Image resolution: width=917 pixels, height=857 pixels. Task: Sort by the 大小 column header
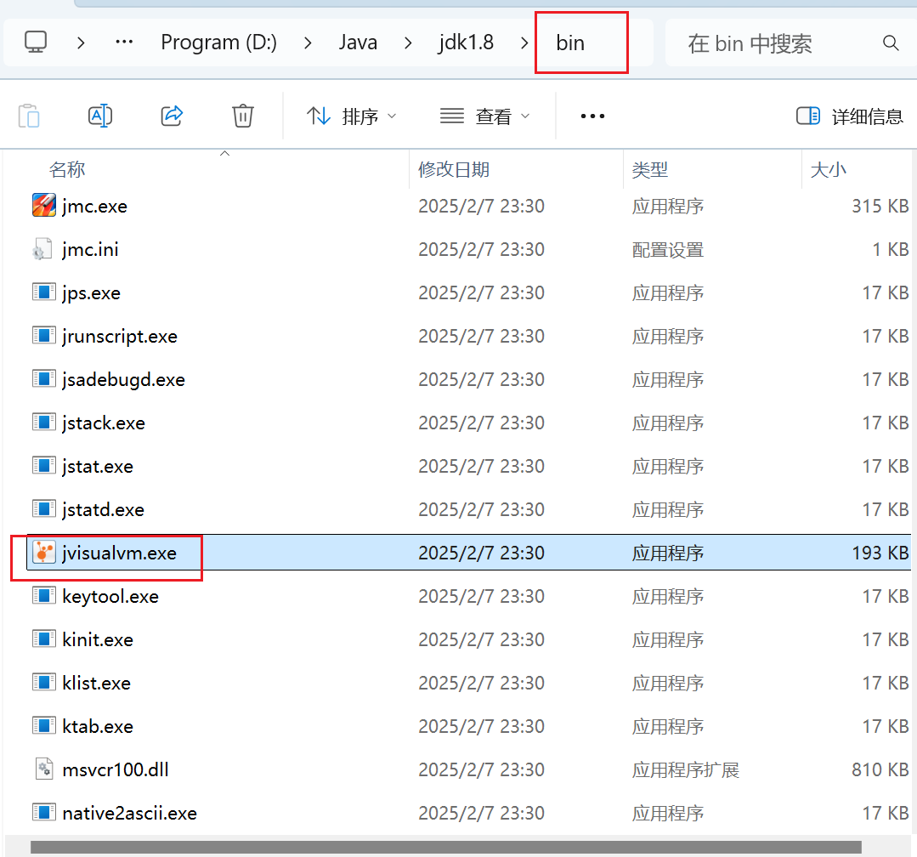click(828, 170)
